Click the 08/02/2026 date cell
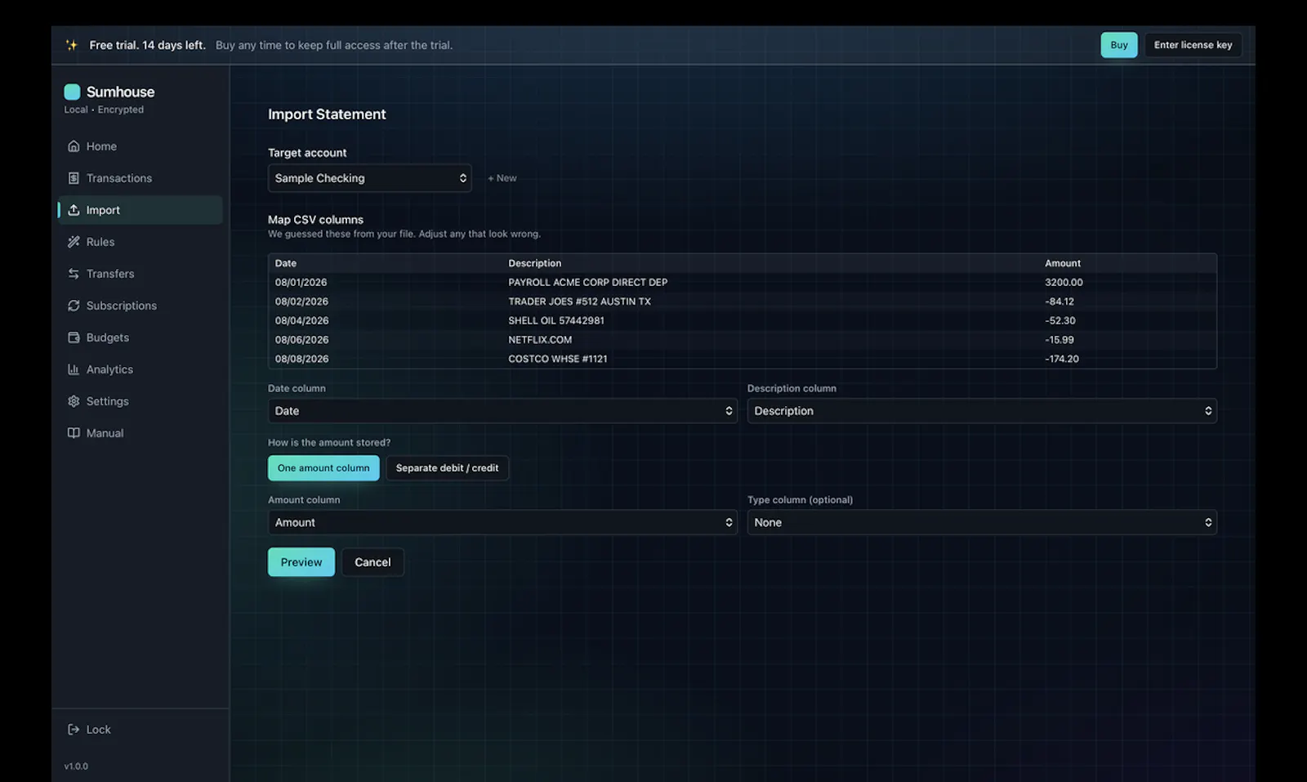 [x=301, y=302]
